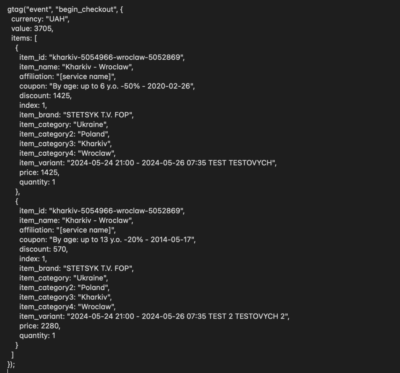400x373 pixels.
Task: Click the first item_id kharkiv-5054966 string
Action: point(116,57)
